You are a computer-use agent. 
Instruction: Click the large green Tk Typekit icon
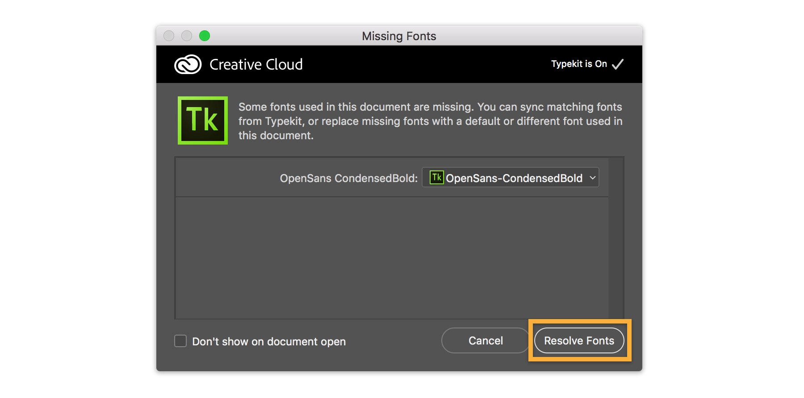203,120
